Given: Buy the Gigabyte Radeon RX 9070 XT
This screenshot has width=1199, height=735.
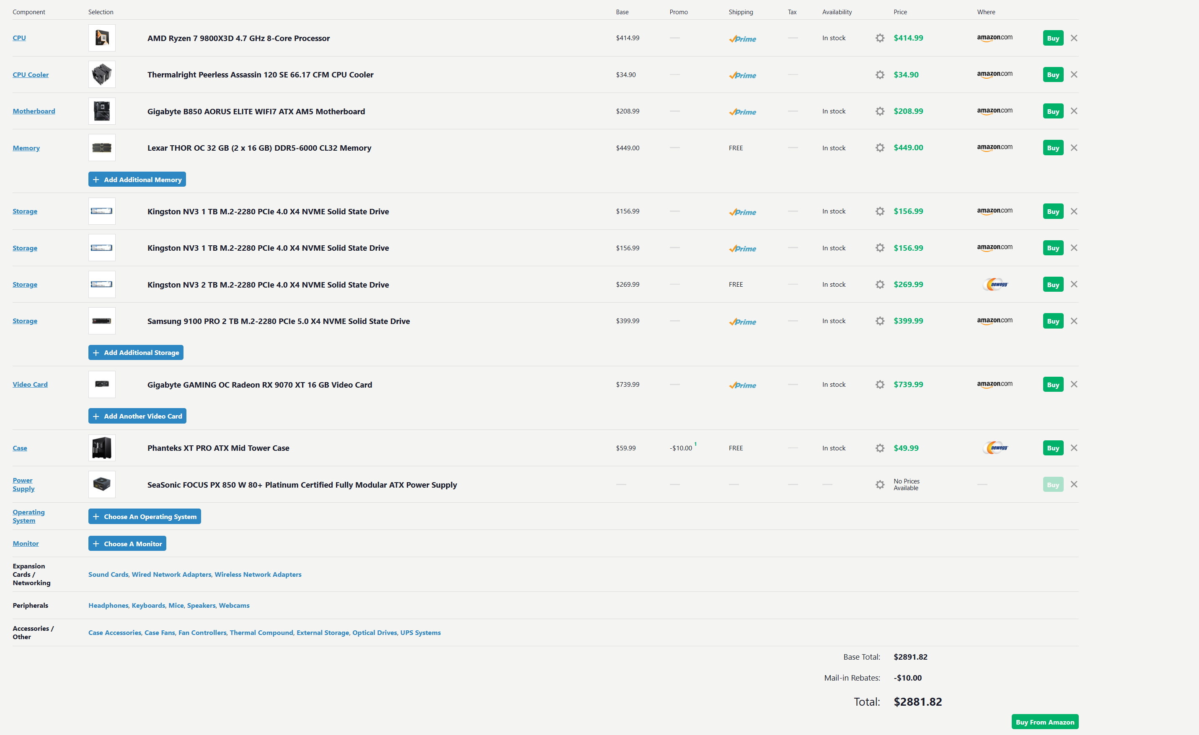Looking at the screenshot, I should tap(1053, 385).
